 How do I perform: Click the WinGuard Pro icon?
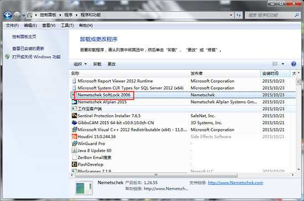click(74, 144)
